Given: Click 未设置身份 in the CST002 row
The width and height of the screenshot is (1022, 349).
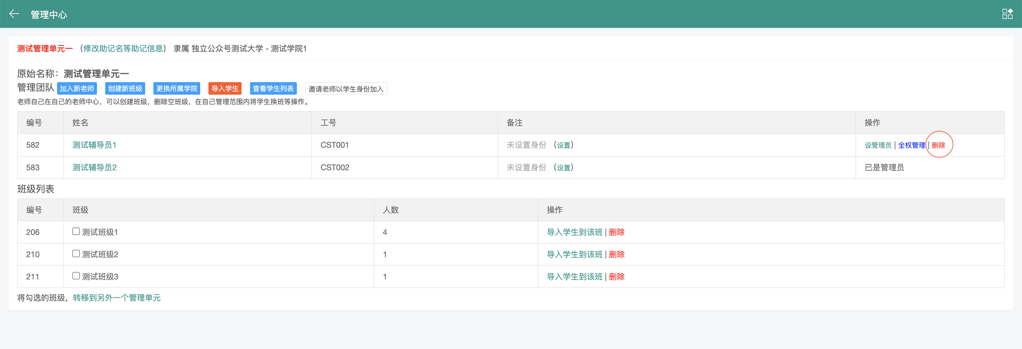Looking at the screenshot, I should (x=526, y=167).
